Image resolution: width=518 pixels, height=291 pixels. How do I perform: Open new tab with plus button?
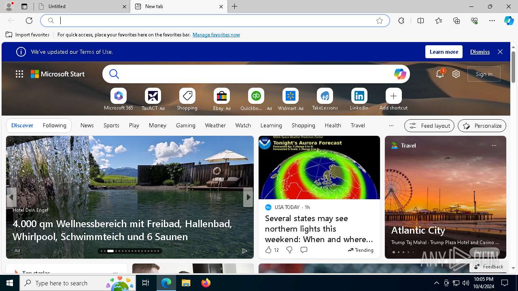tap(235, 6)
